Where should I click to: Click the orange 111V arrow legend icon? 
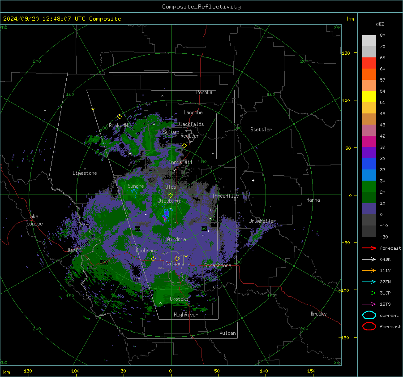click(x=369, y=270)
